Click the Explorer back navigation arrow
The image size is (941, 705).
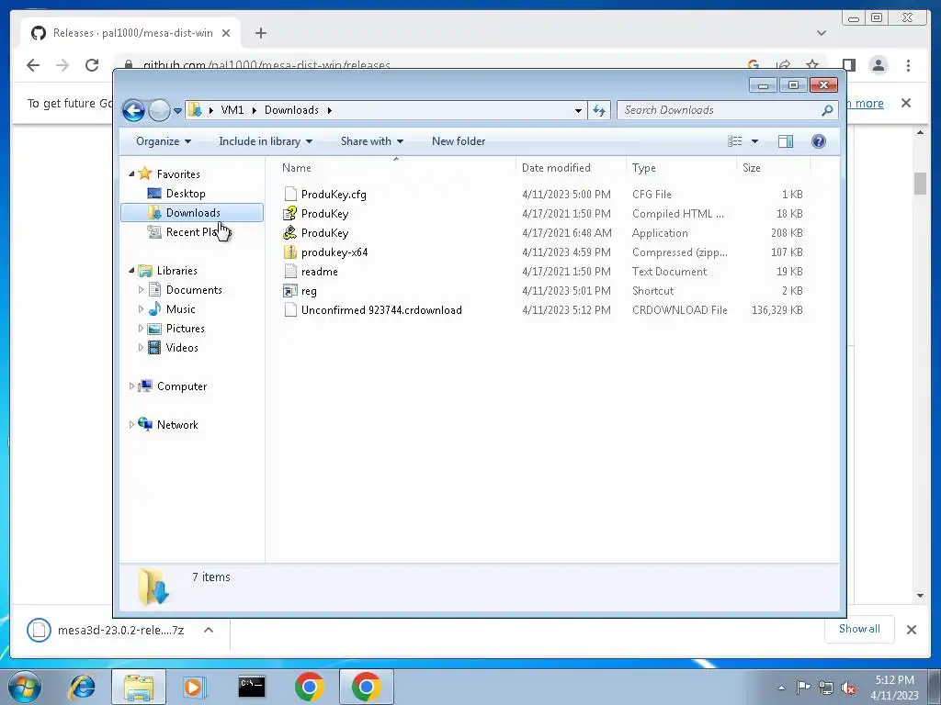134,110
